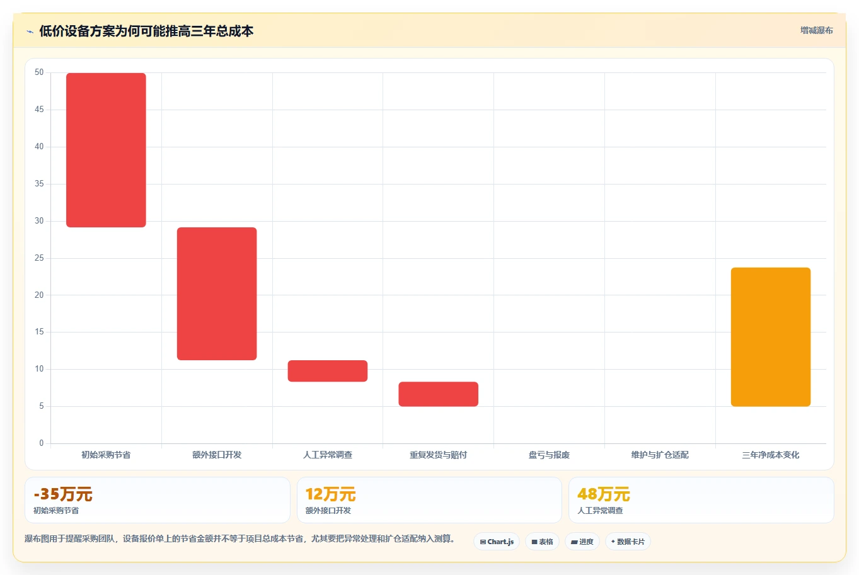Select the Chart.js tag chip
Image resolution: width=859 pixels, height=575 pixels.
click(x=497, y=542)
